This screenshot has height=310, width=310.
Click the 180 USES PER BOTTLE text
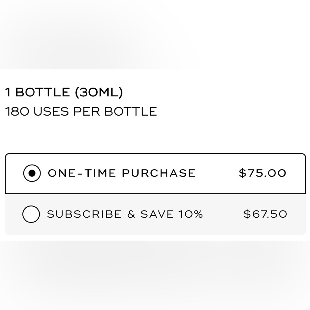[81, 111]
